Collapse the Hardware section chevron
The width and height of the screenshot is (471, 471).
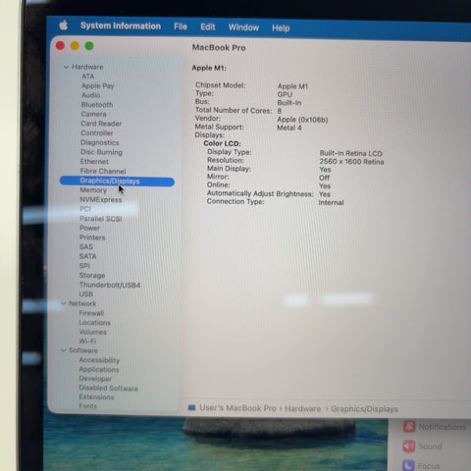66,67
